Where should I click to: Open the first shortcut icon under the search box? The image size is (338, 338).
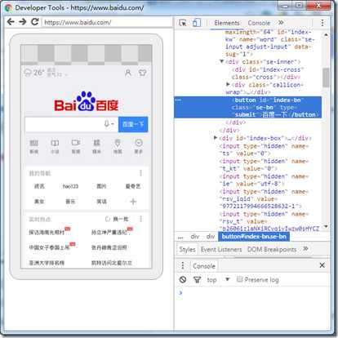click(x=33, y=146)
